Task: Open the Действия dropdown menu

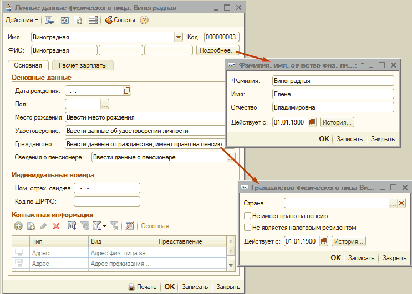Action: pos(22,20)
